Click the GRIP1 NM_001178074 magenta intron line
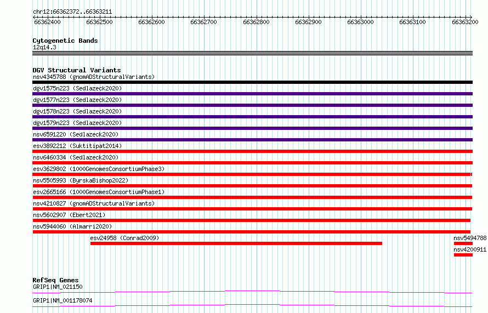 252,305
